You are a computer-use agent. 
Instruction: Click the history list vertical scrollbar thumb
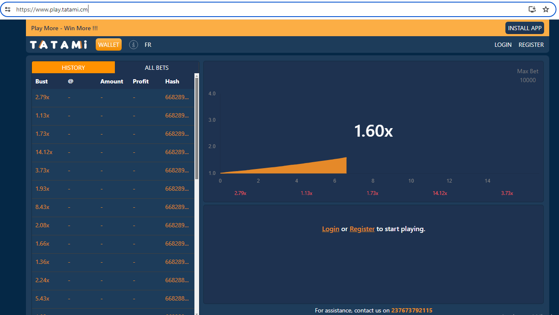(197, 128)
